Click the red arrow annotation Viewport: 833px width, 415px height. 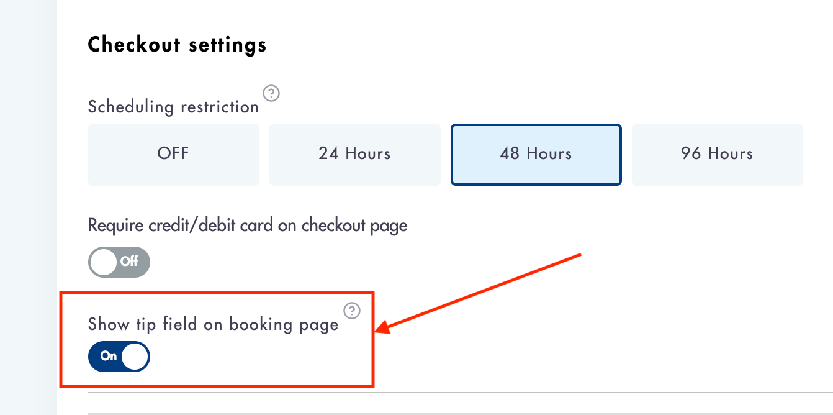[479, 293]
